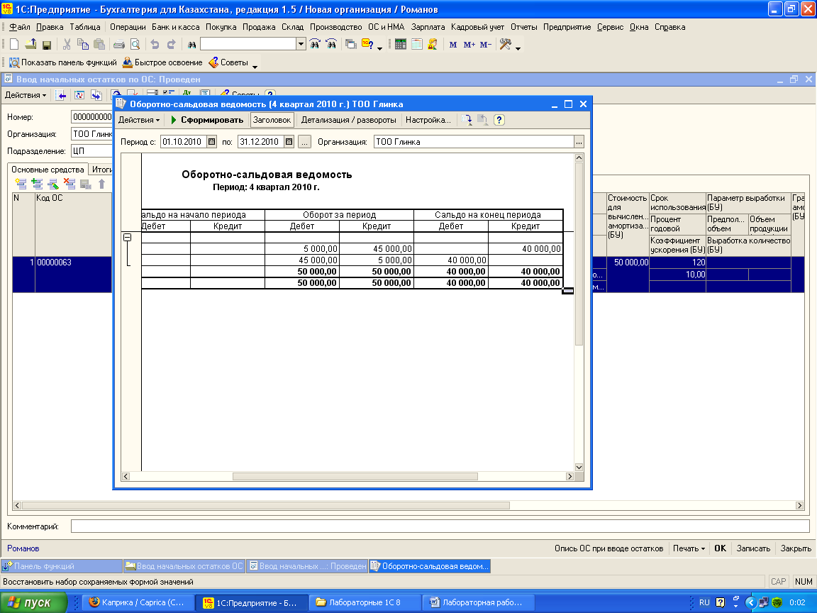Switch to Панель функций window tab
Screen dimensions: 817x613
click(62, 566)
